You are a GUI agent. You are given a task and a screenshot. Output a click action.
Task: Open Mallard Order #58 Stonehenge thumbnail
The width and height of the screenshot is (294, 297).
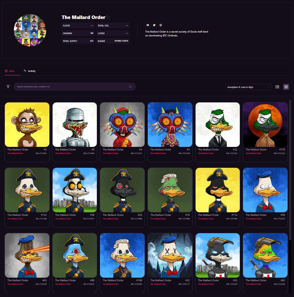75,190
